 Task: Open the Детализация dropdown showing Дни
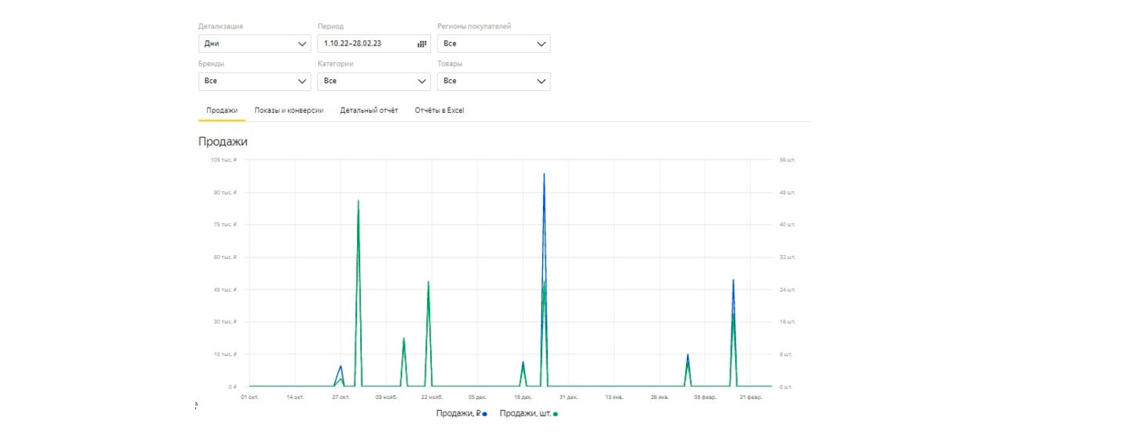tap(254, 44)
